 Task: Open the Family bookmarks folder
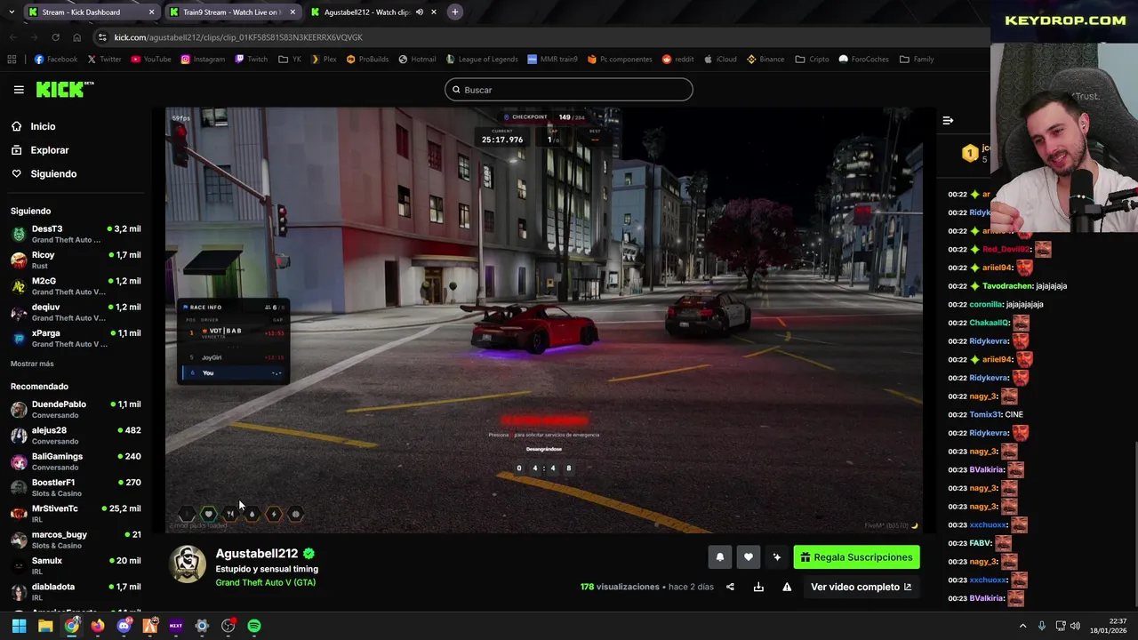(917, 60)
